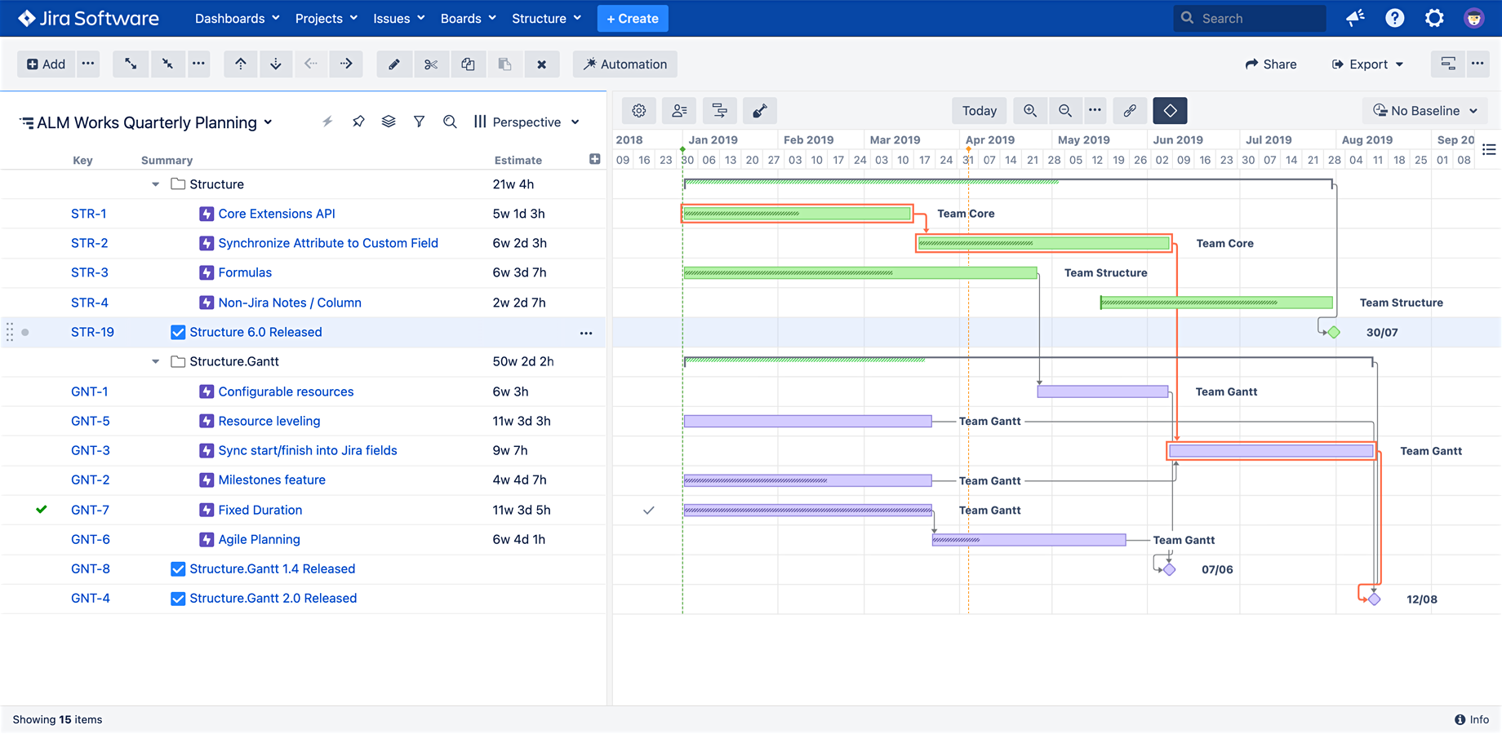The image size is (1502, 734).
Task: Open the Jira Software home logo
Action: point(88,18)
